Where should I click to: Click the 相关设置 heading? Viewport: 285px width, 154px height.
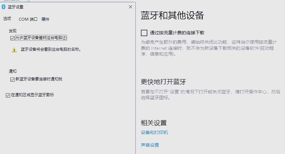tap(154, 123)
